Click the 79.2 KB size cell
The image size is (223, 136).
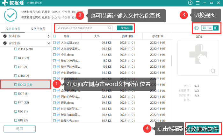click(x=106, y=103)
